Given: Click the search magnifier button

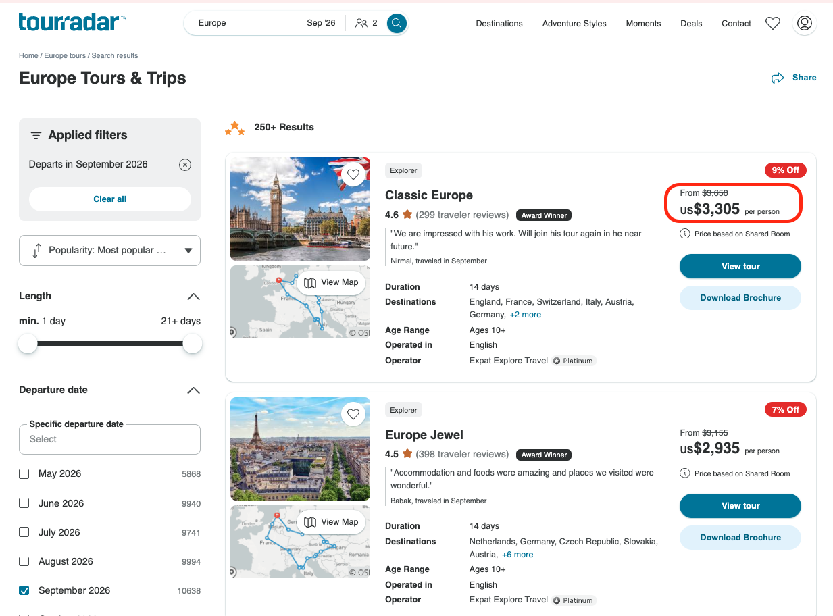Looking at the screenshot, I should (397, 23).
